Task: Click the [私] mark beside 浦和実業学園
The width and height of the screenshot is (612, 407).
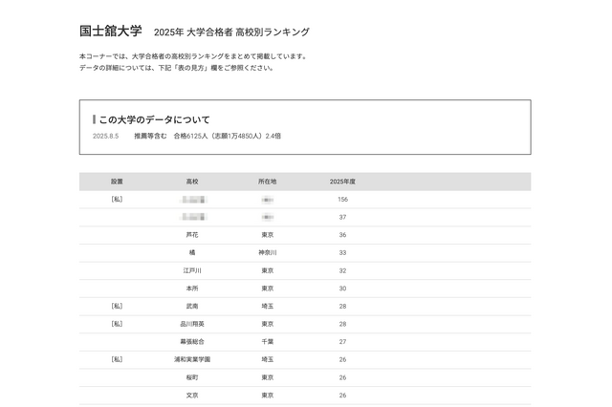Action: click(x=117, y=359)
